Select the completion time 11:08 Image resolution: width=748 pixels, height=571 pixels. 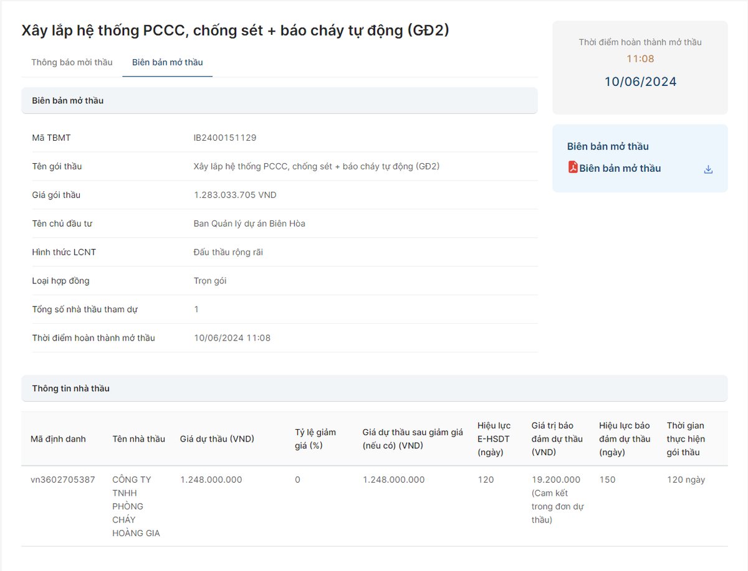pyautogui.click(x=641, y=59)
